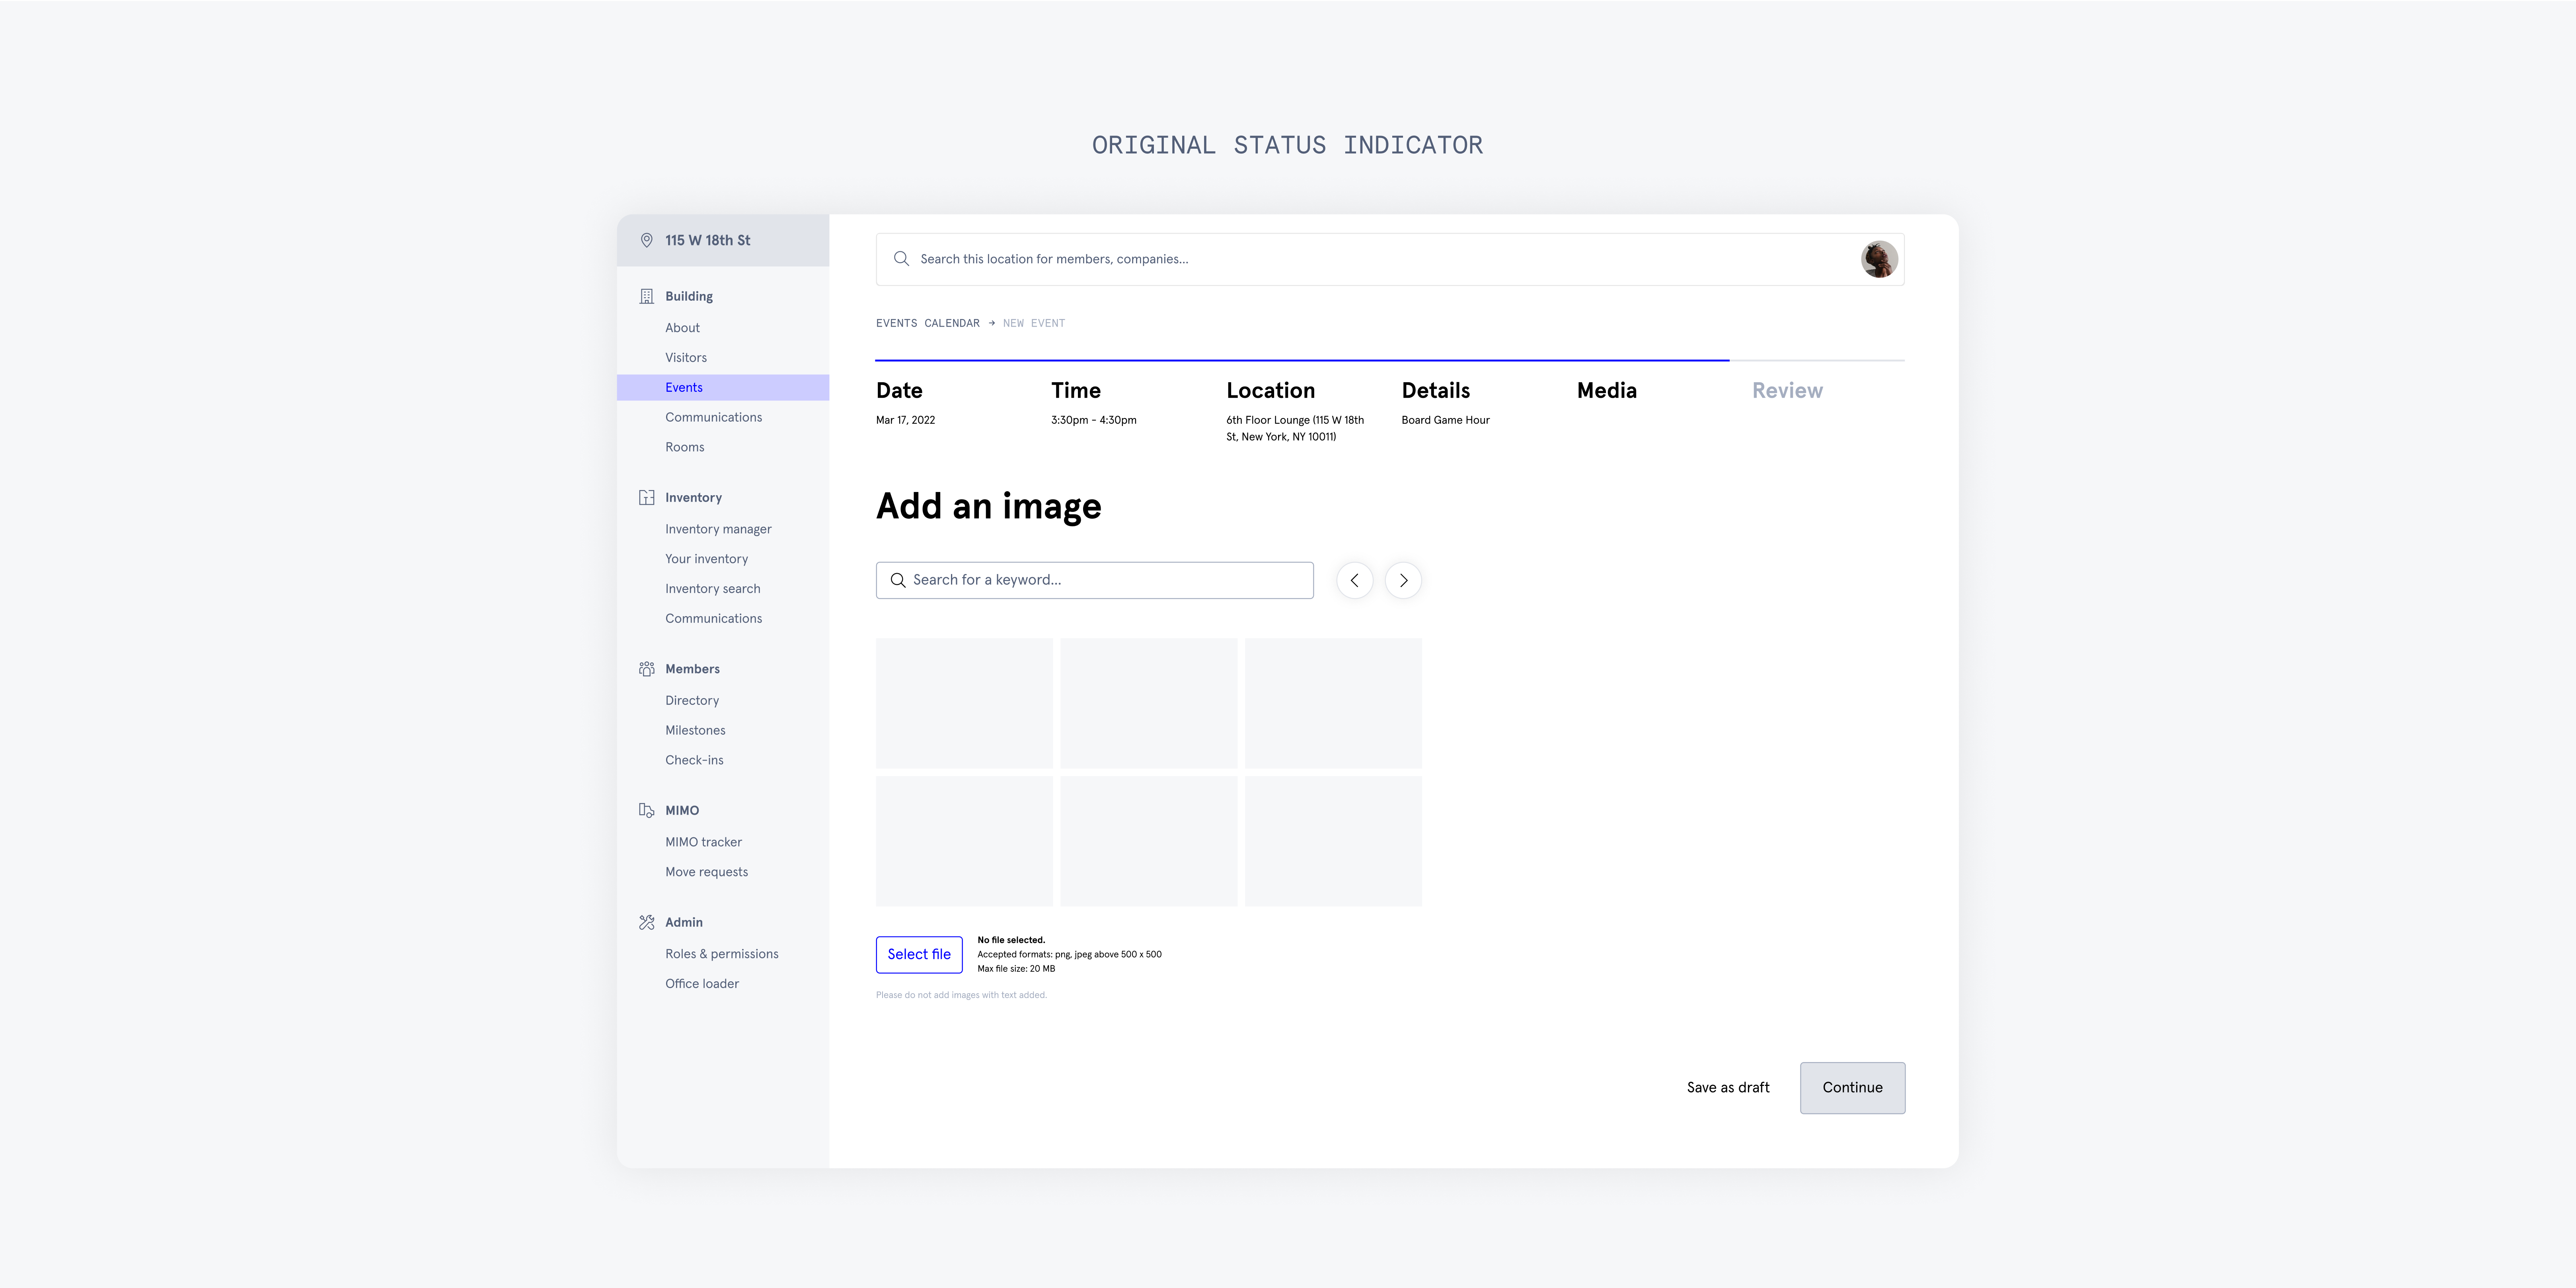Viewport: 2576px width, 1288px height.
Task: Click the New Event breadcrumb
Action: (1034, 323)
